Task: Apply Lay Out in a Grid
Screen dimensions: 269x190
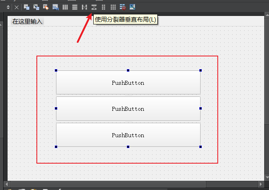Action: point(113,7)
